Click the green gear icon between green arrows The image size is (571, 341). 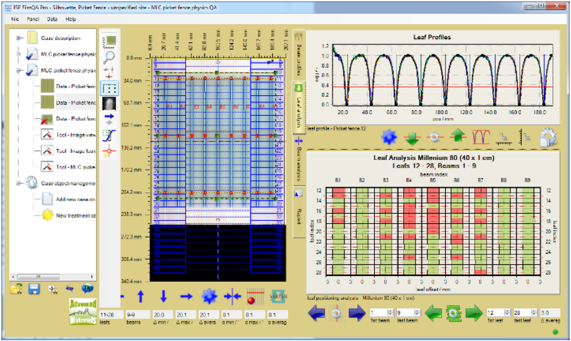(454, 313)
